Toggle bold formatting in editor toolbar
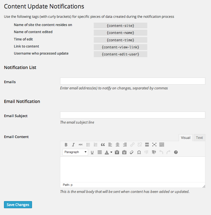 click(x=66, y=145)
